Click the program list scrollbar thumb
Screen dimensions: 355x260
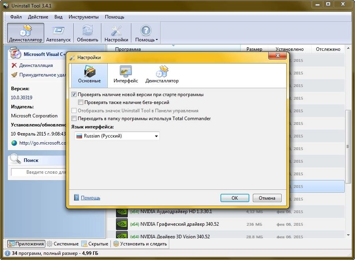coord(348,147)
